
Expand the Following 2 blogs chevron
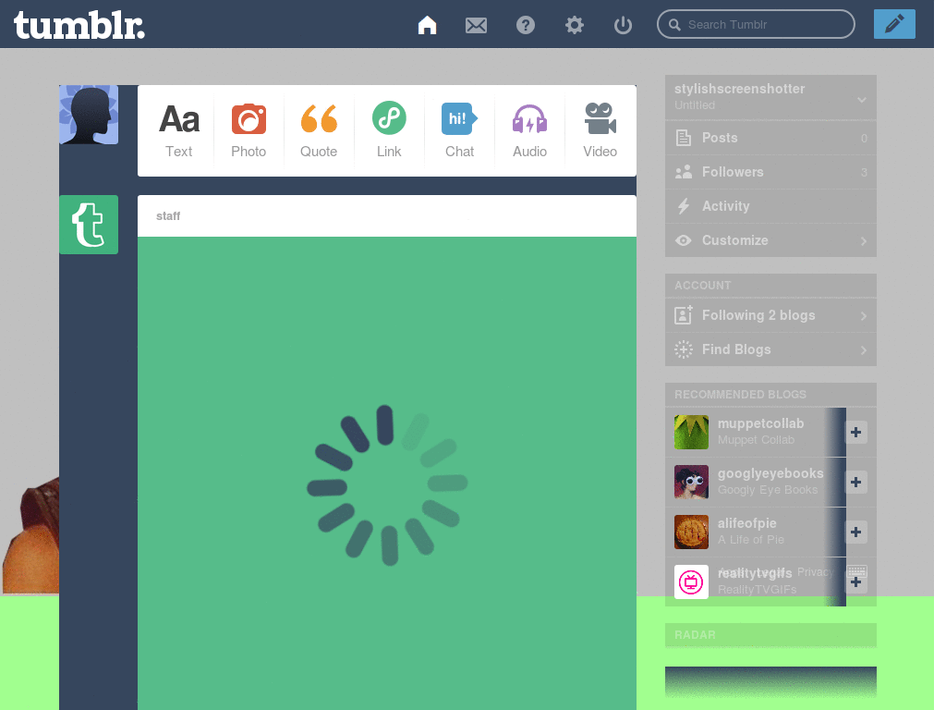click(x=864, y=316)
